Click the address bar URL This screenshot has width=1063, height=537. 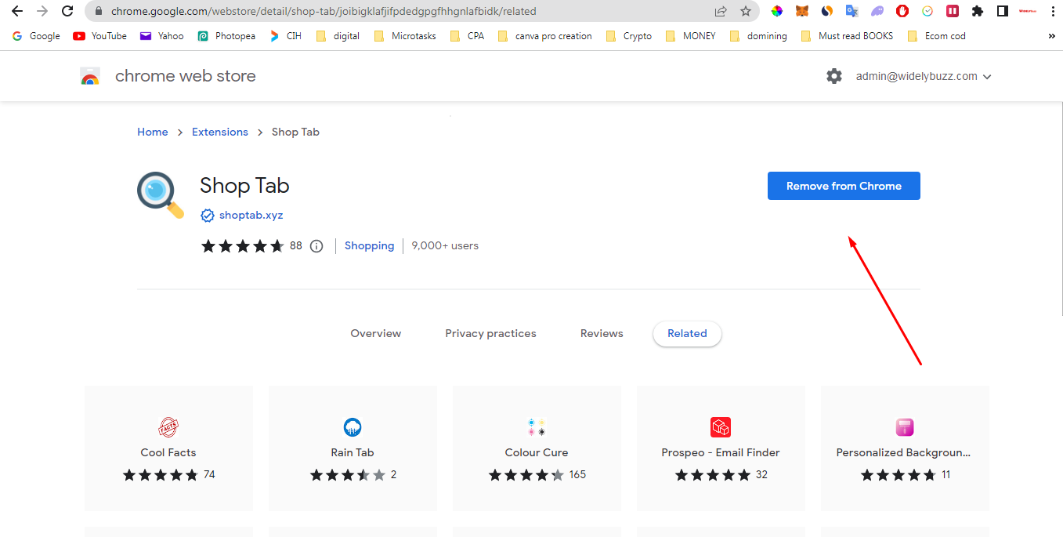pyautogui.click(x=324, y=12)
